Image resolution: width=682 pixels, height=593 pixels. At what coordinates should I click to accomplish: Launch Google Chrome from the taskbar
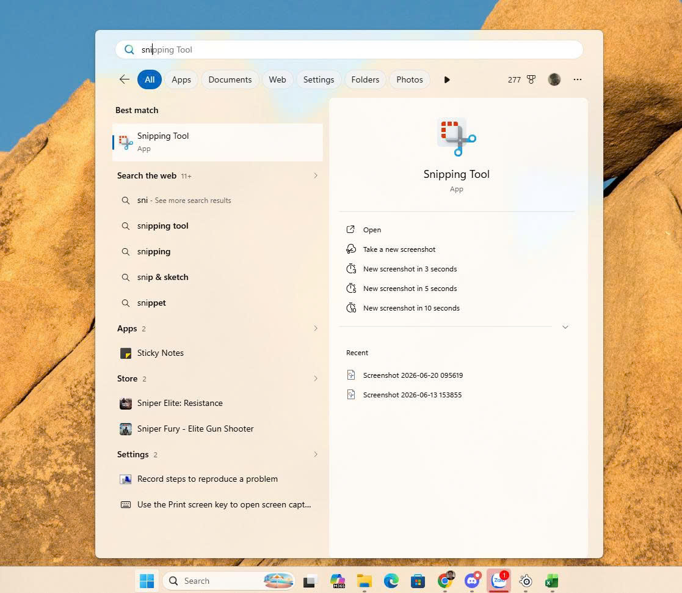(445, 581)
